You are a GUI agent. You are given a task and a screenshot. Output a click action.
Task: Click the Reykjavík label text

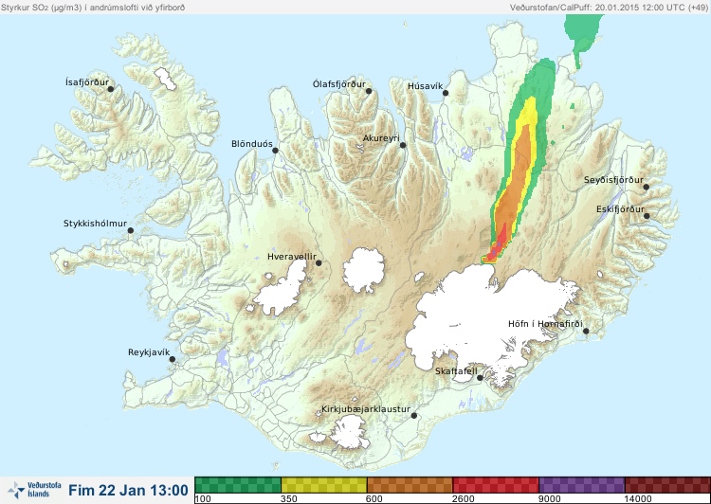point(149,352)
